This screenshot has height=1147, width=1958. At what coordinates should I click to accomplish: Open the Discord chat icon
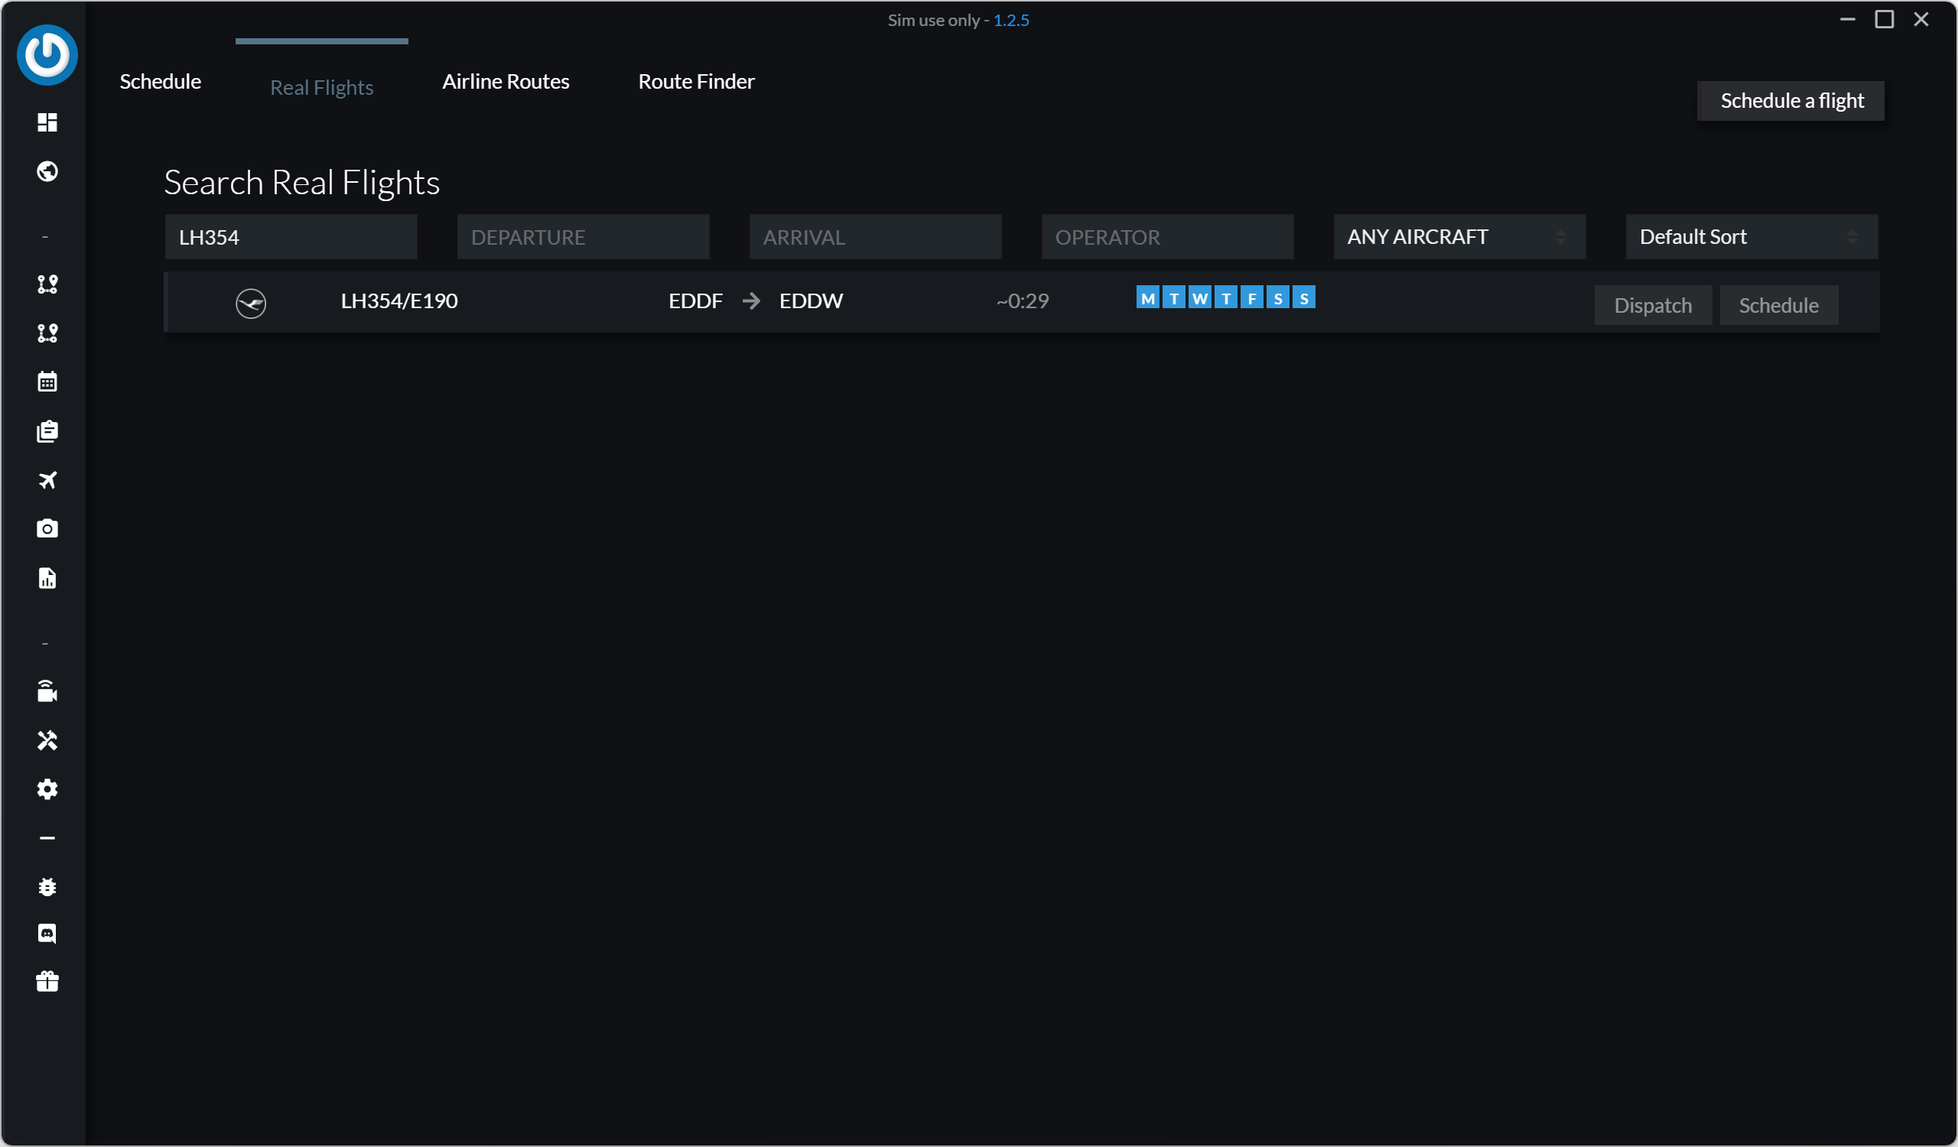point(47,934)
